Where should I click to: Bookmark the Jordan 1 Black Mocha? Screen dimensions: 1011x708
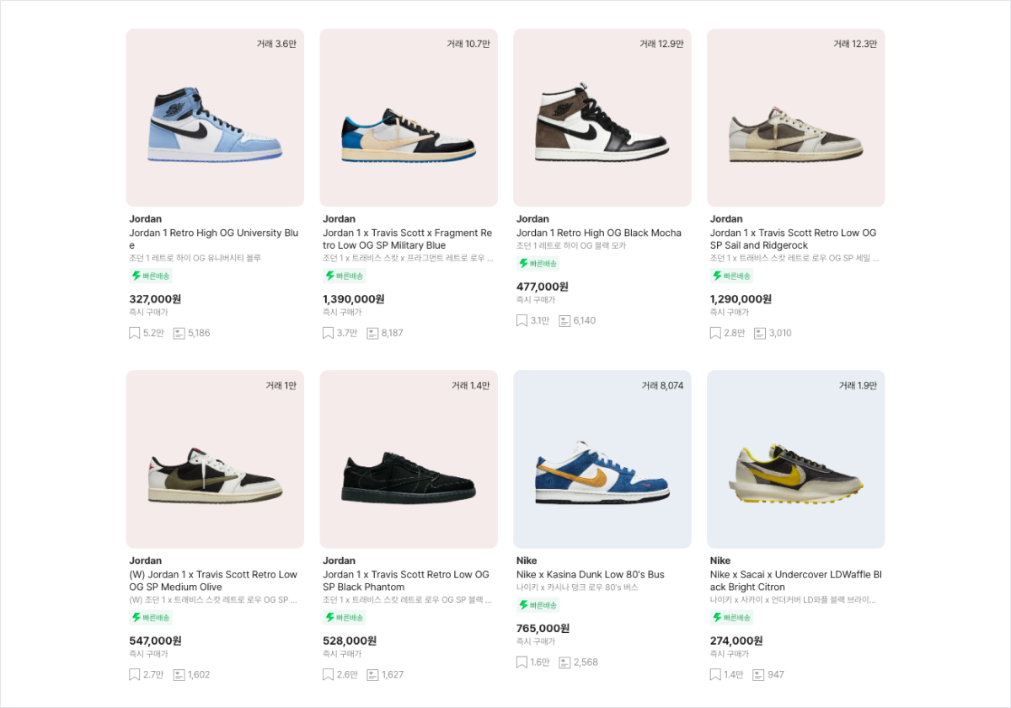pyautogui.click(x=522, y=320)
